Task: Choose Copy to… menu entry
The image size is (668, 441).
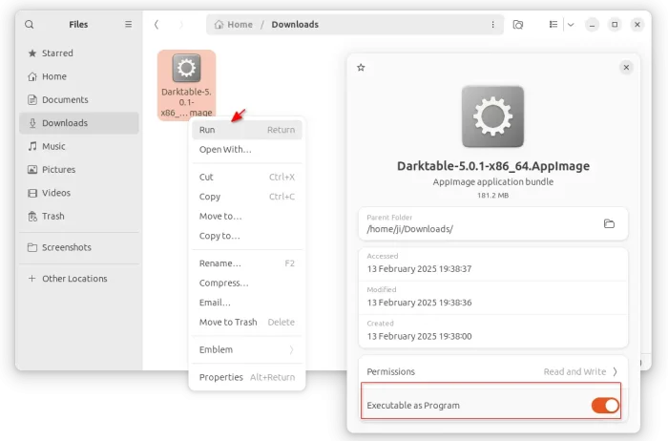Action: [x=247, y=236]
